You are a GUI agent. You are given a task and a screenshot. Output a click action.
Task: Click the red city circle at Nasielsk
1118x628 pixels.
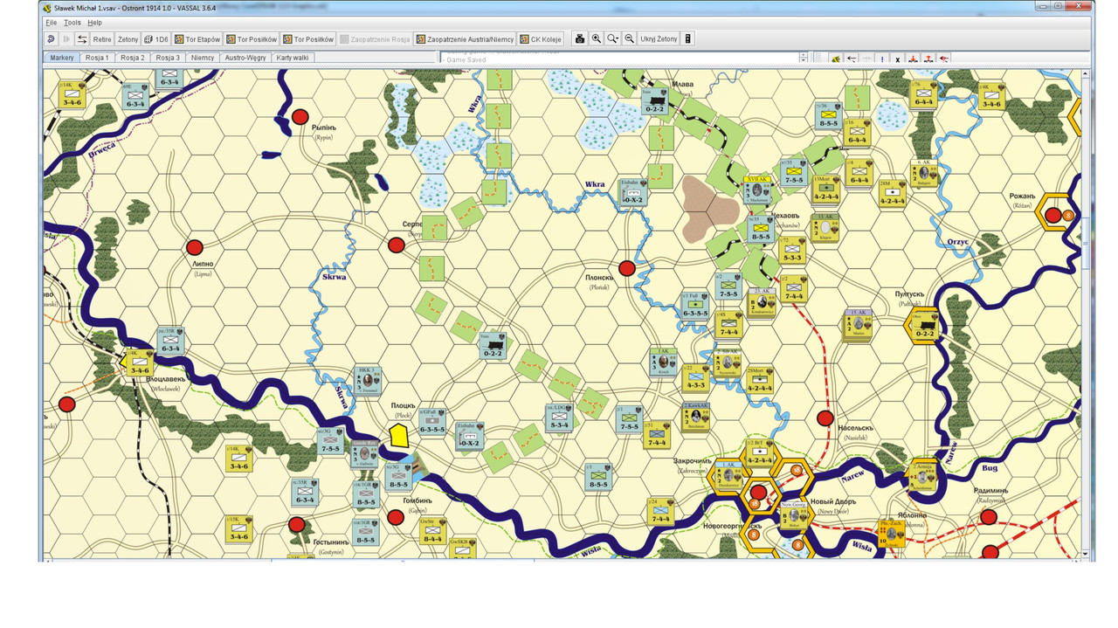coord(825,419)
